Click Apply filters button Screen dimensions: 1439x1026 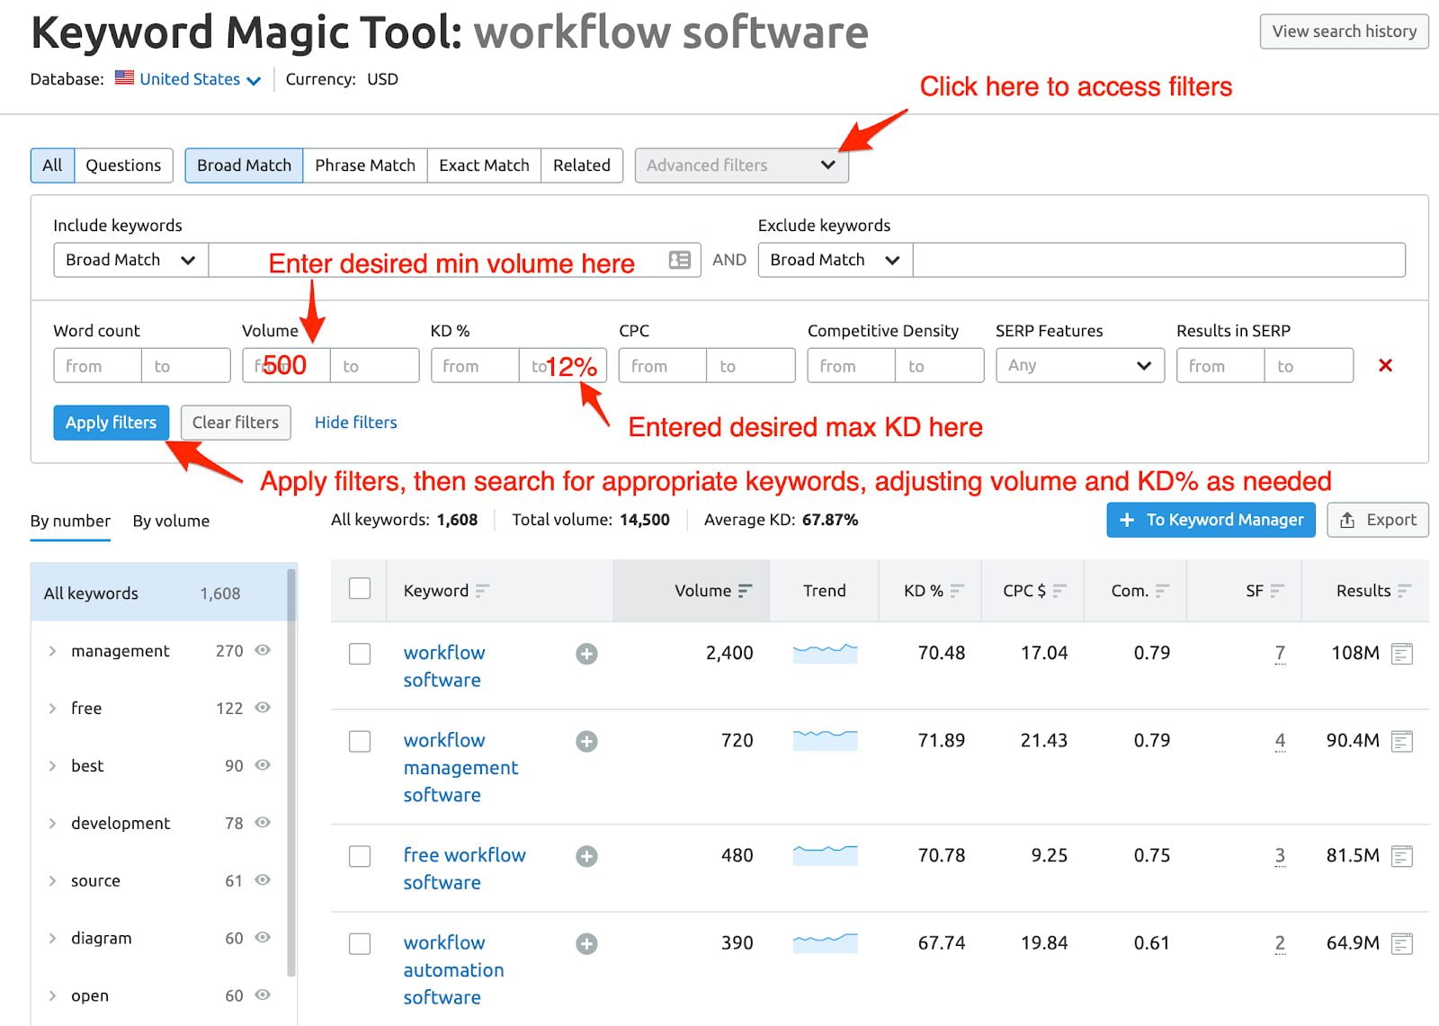coord(111,423)
